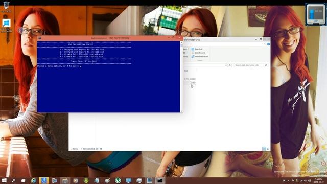This screenshot has width=327, height=184.
Task: Switch Explorer to details view icon
Action: tap(264, 149)
